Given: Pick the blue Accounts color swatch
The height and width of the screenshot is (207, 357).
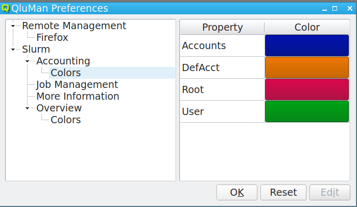Looking at the screenshot, I should pos(307,45).
